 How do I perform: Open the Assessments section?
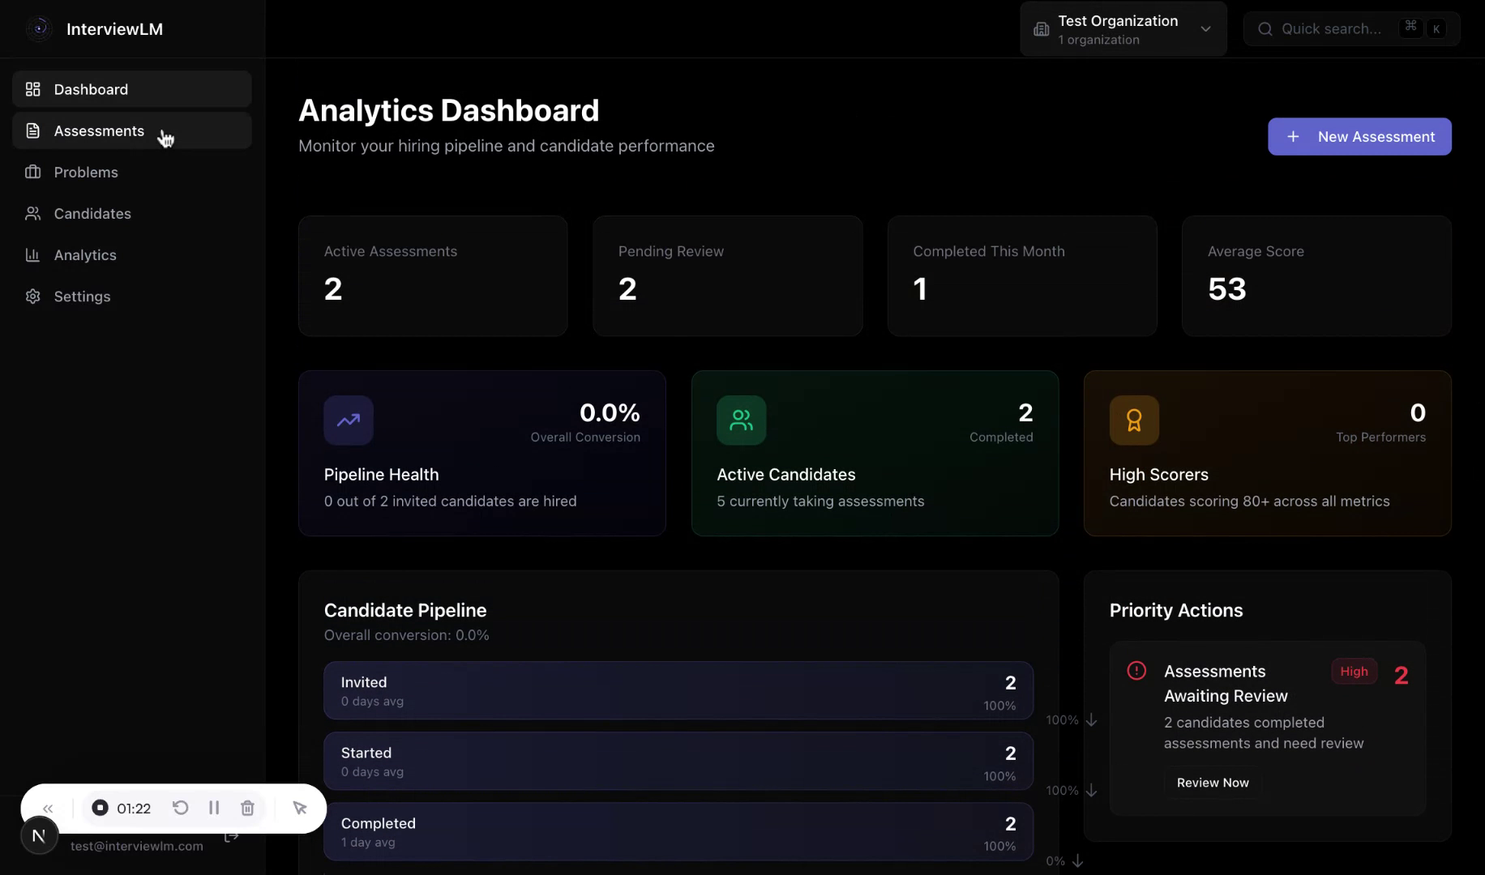[x=99, y=130]
